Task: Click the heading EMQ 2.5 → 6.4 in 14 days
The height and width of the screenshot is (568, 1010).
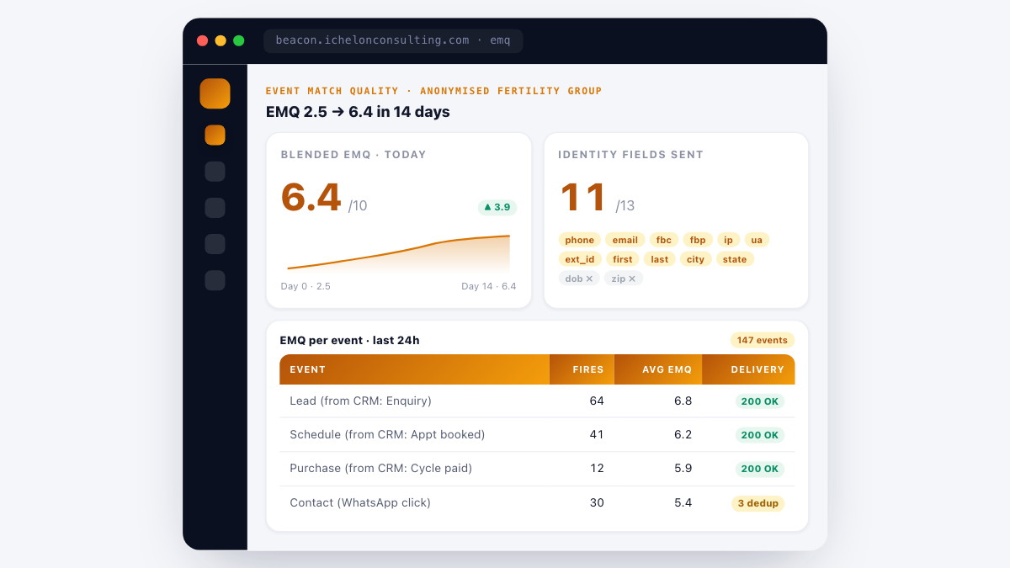Action: pyautogui.click(x=358, y=112)
